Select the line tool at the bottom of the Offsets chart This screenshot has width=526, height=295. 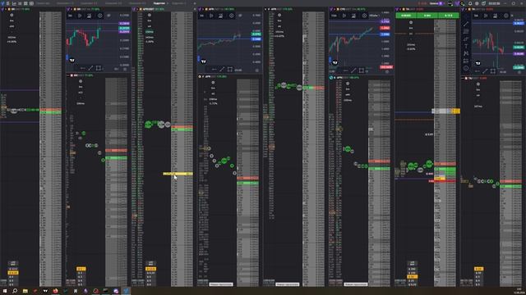click(353, 70)
